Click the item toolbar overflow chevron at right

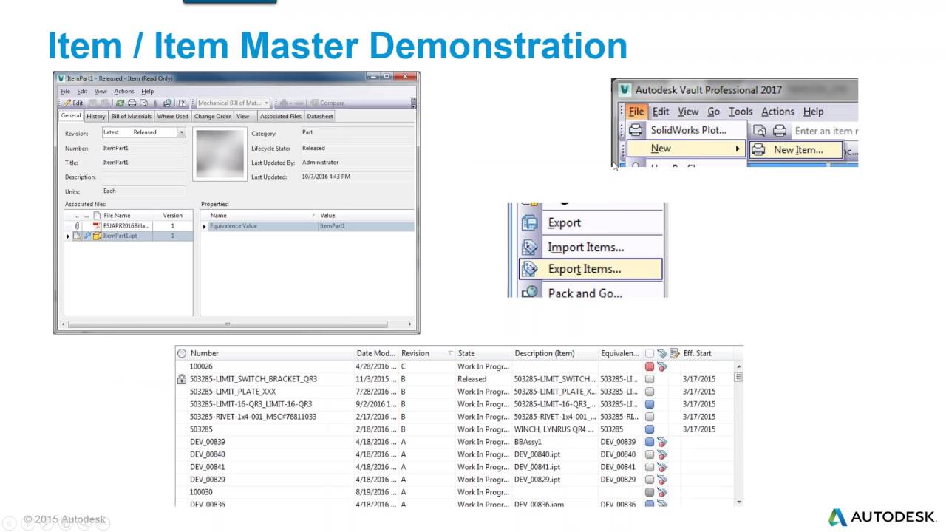click(413, 103)
